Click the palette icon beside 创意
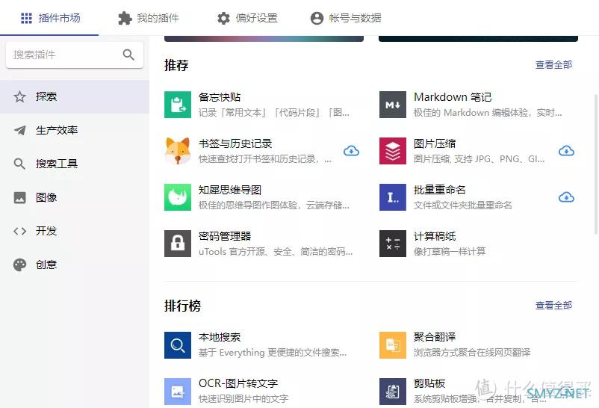This screenshot has height=408, width=599. click(x=19, y=265)
